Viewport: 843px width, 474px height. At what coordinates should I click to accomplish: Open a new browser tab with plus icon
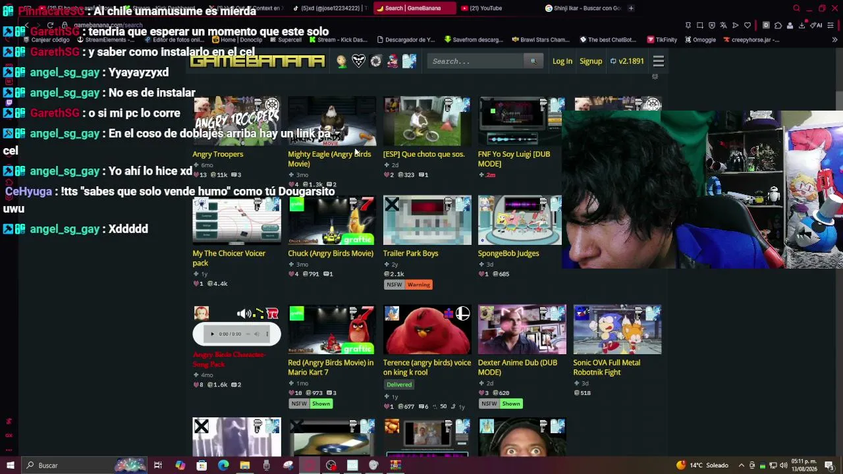tap(631, 9)
